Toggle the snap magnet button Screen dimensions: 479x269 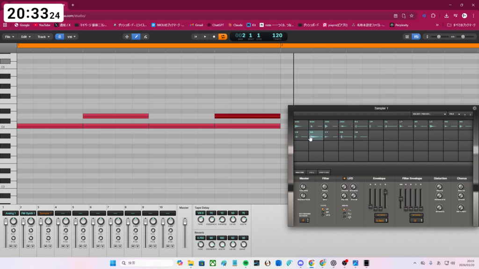coord(59,36)
